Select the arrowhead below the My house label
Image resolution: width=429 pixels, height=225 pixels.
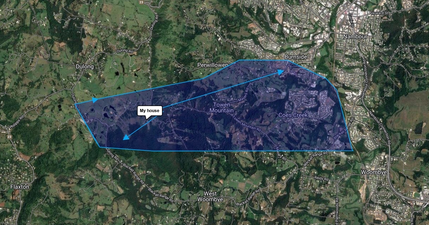(126, 137)
